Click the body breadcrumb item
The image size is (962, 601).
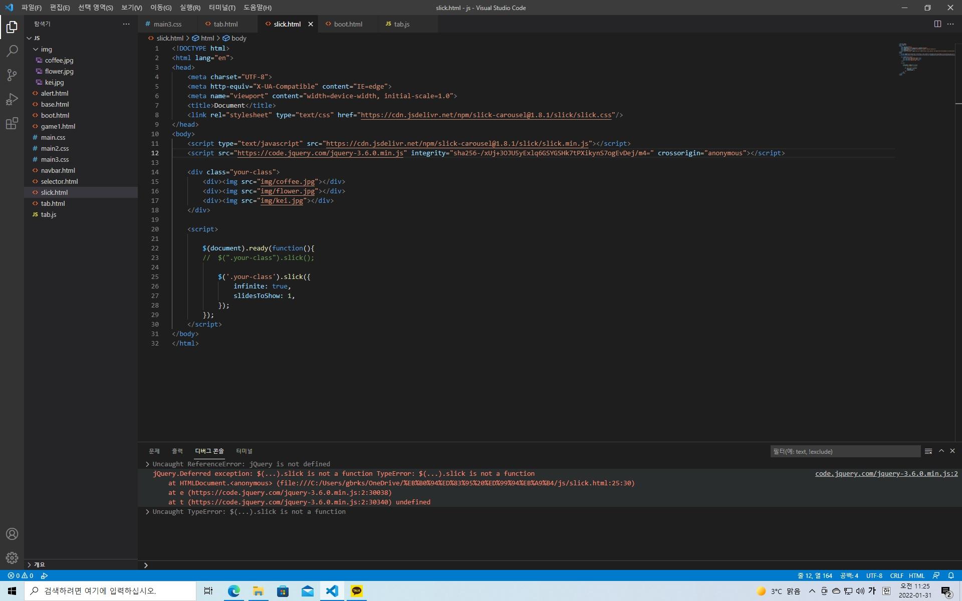click(x=234, y=38)
